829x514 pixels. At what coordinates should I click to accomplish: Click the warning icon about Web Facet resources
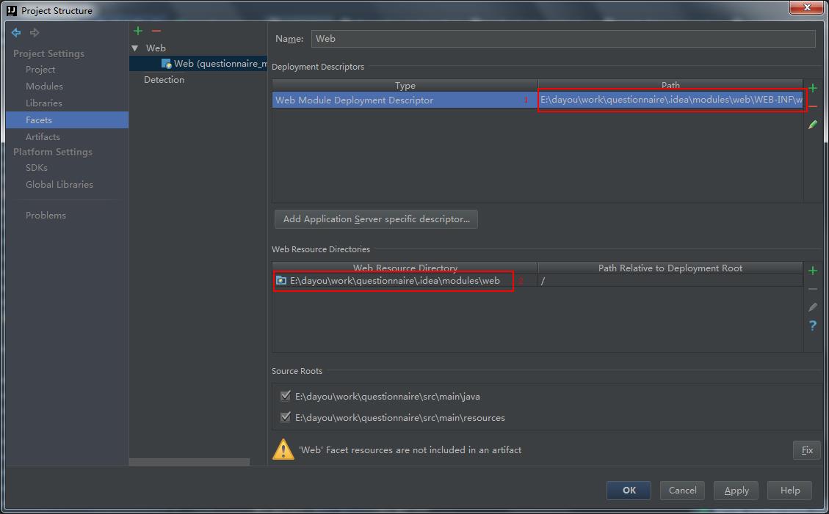tap(283, 449)
